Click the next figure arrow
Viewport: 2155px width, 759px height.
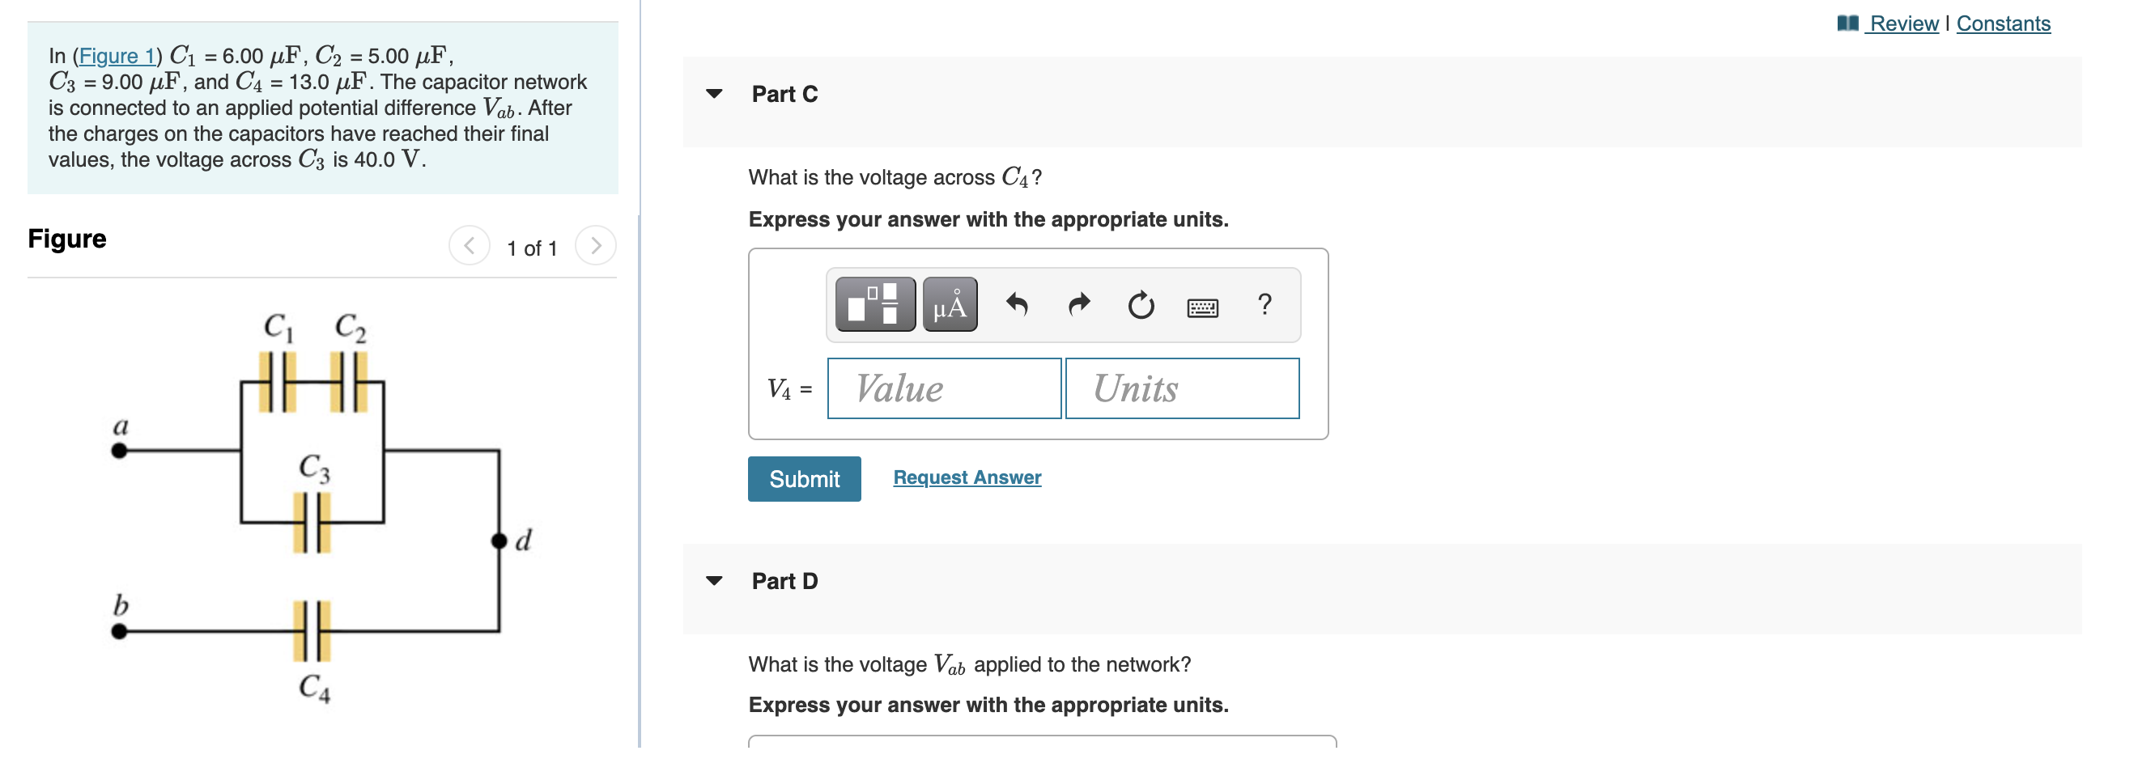click(x=595, y=245)
